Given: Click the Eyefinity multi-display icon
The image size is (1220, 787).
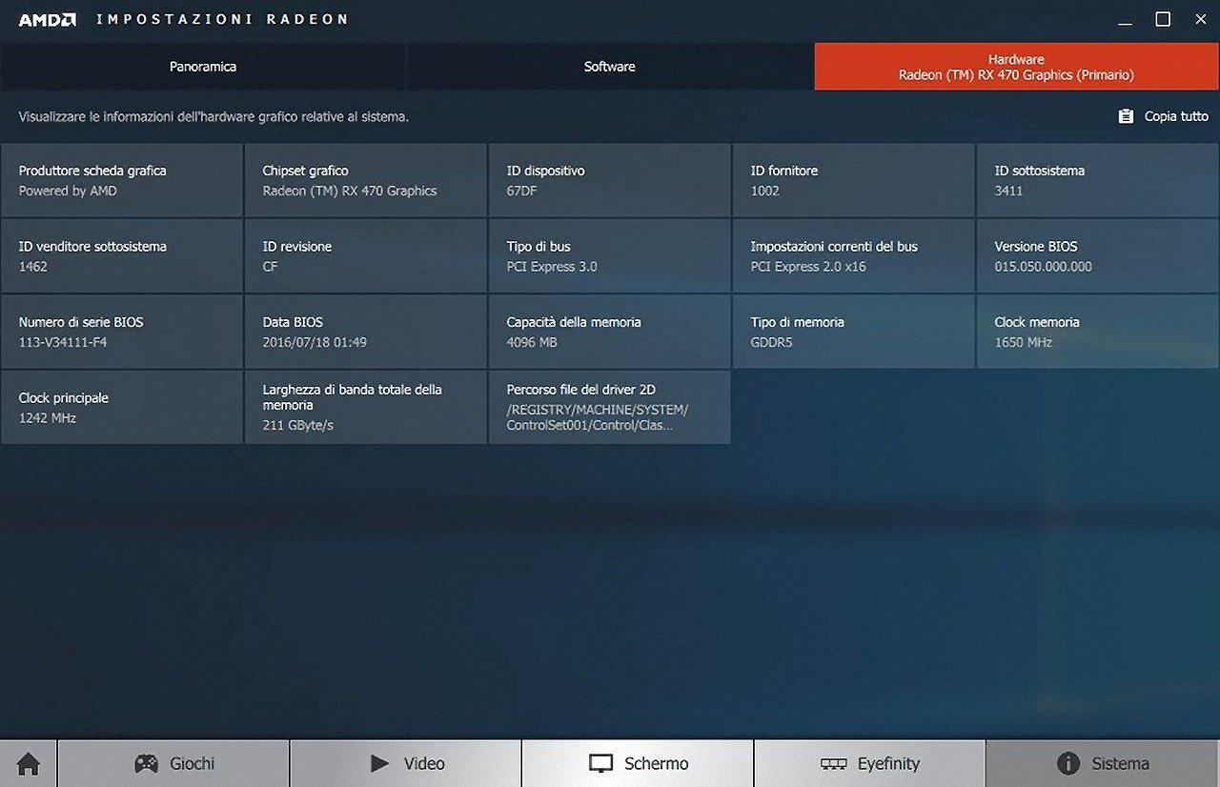Looking at the screenshot, I should point(834,764).
